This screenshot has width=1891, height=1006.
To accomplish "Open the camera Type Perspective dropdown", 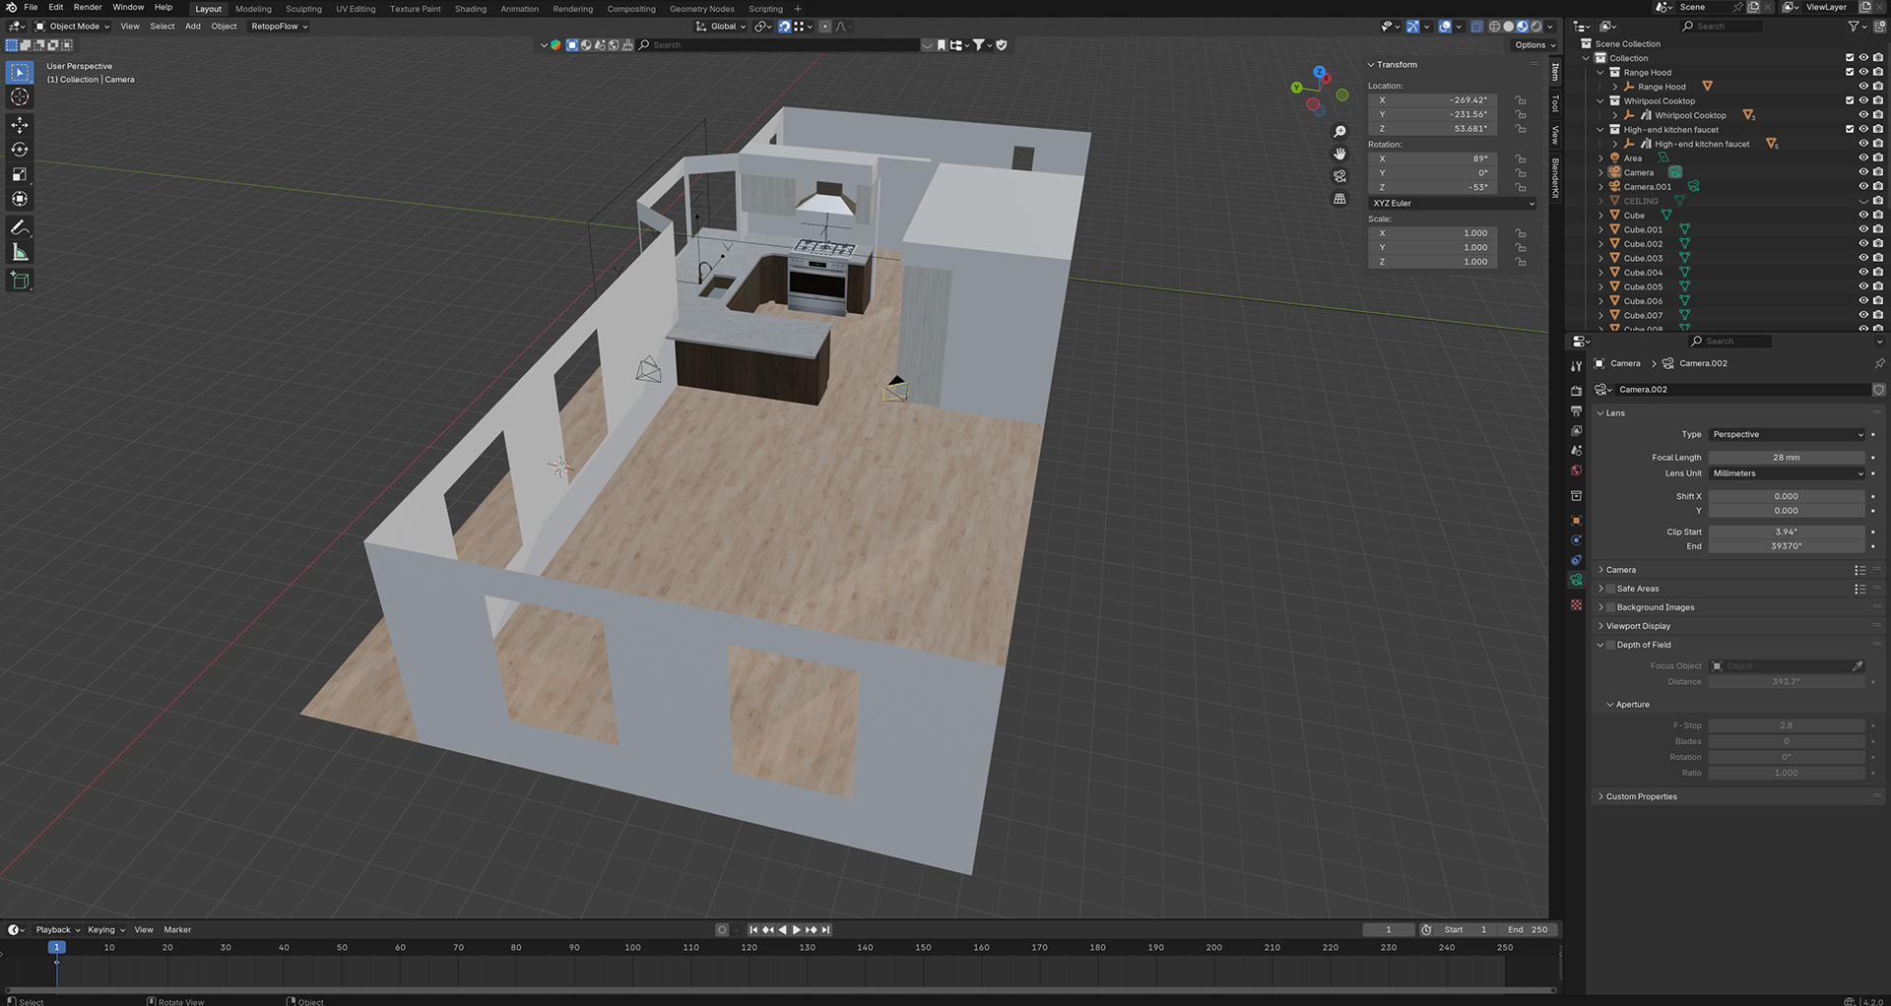I will pyautogui.click(x=1788, y=434).
